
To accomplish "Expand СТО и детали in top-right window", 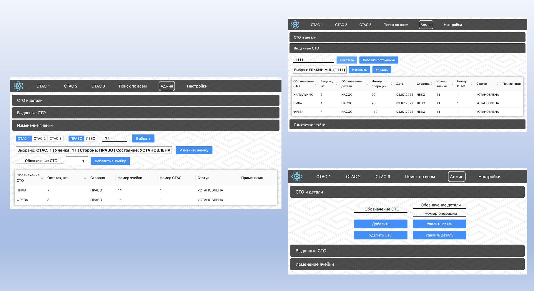I will (x=407, y=37).
